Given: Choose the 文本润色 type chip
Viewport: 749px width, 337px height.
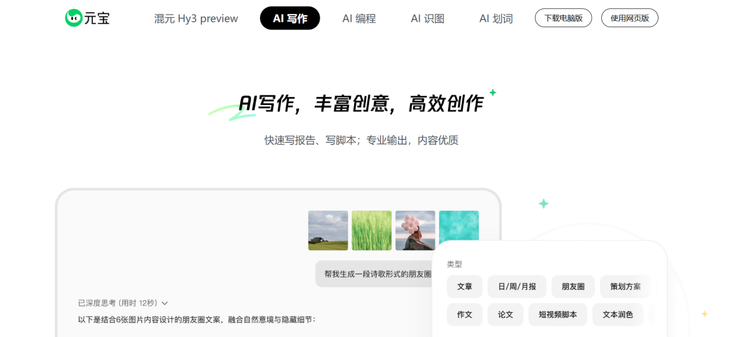Looking at the screenshot, I should click(x=618, y=315).
